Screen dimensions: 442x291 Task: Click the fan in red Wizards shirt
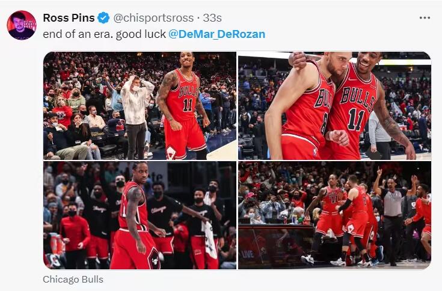pos(61,112)
